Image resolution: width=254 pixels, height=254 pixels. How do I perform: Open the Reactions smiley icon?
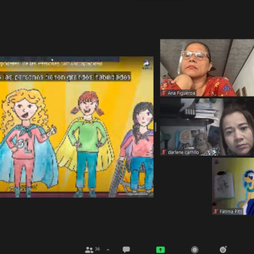coord(223,250)
